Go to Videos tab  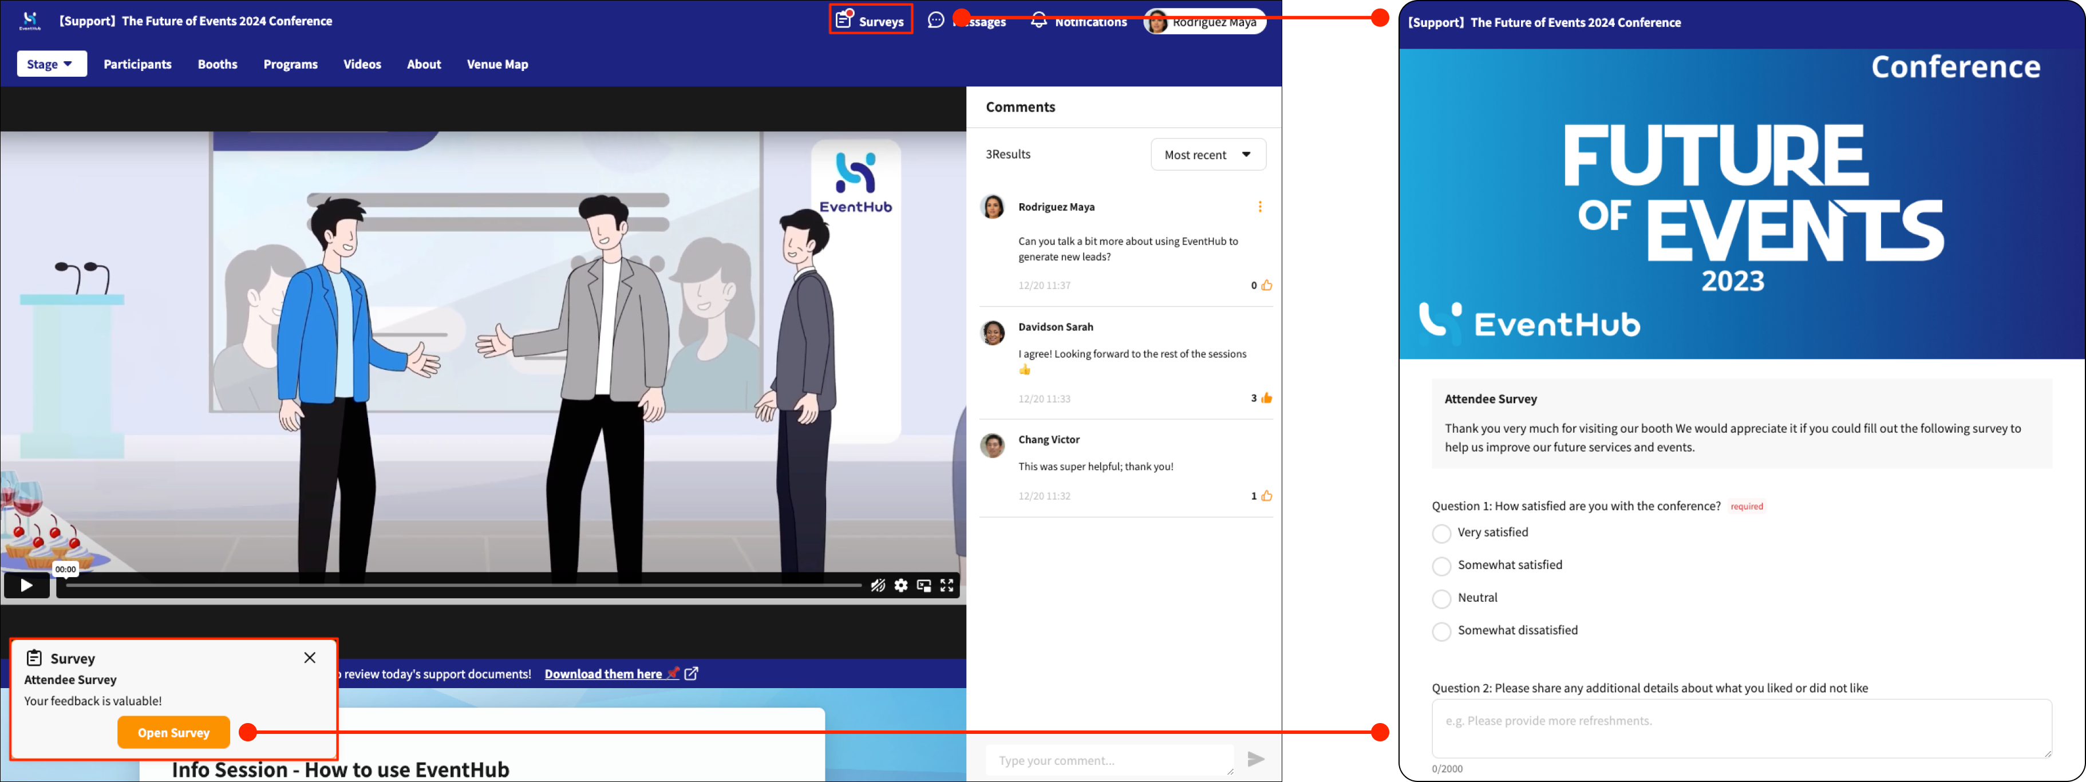(x=362, y=64)
